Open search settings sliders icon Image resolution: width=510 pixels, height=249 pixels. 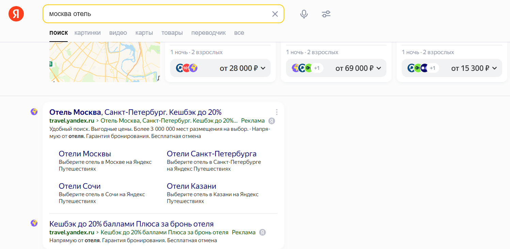click(326, 14)
